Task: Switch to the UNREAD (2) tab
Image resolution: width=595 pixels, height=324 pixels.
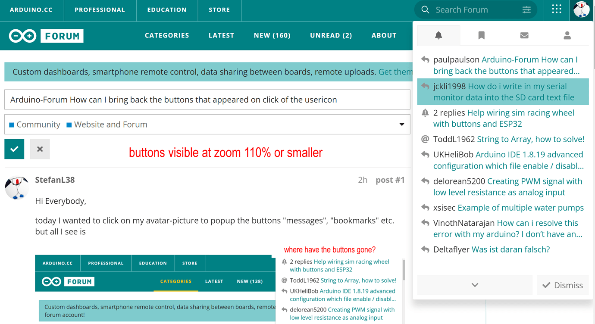Action: tap(331, 35)
